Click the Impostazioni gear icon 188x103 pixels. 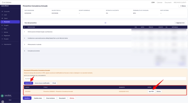point(2,44)
